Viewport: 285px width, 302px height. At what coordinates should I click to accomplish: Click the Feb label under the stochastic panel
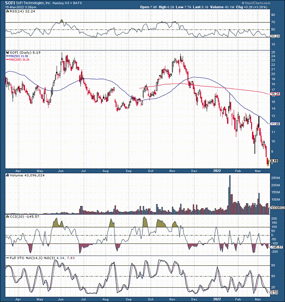point(238,299)
